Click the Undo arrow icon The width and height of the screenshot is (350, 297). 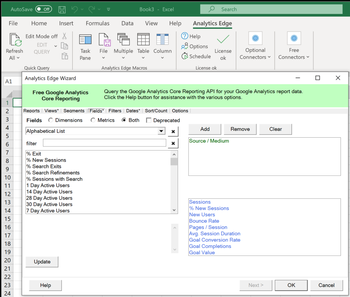pyautogui.click(x=75, y=9)
